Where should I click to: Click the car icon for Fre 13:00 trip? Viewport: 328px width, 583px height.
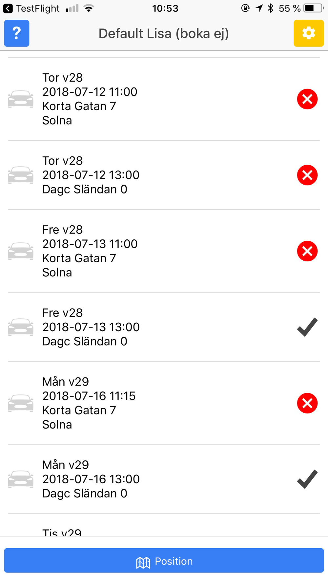pyautogui.click(x=21, y=327)
